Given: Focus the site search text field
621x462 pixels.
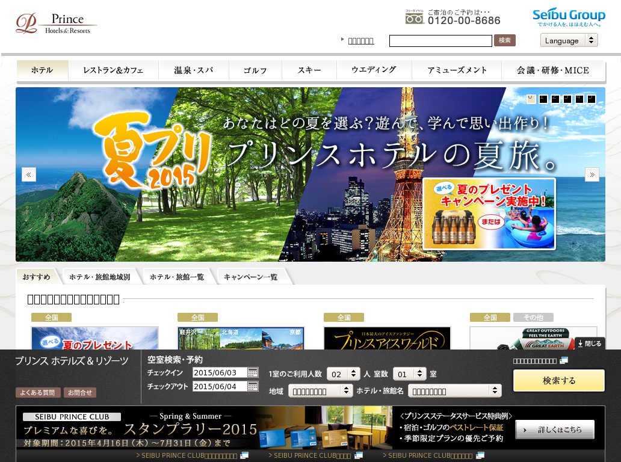Looking at the screenshot, I should point(440,41).
